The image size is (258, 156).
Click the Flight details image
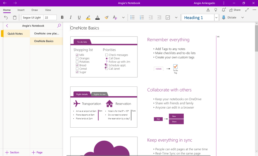104,107
